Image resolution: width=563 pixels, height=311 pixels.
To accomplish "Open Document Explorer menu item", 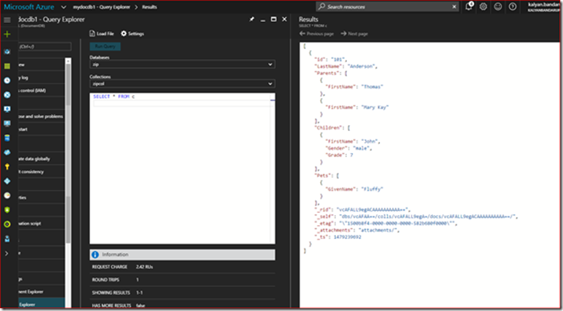I will [x=41, y=292].
